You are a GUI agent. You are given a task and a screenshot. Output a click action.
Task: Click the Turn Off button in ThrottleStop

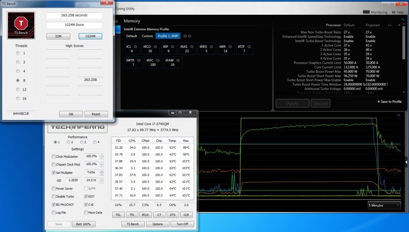182,224
